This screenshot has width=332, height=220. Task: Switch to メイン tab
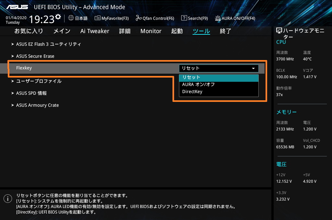(62, 31)
